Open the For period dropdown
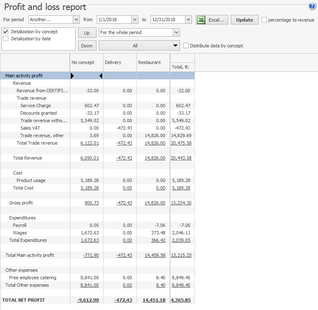Screen dimensions: 318x310 (76, 20)
